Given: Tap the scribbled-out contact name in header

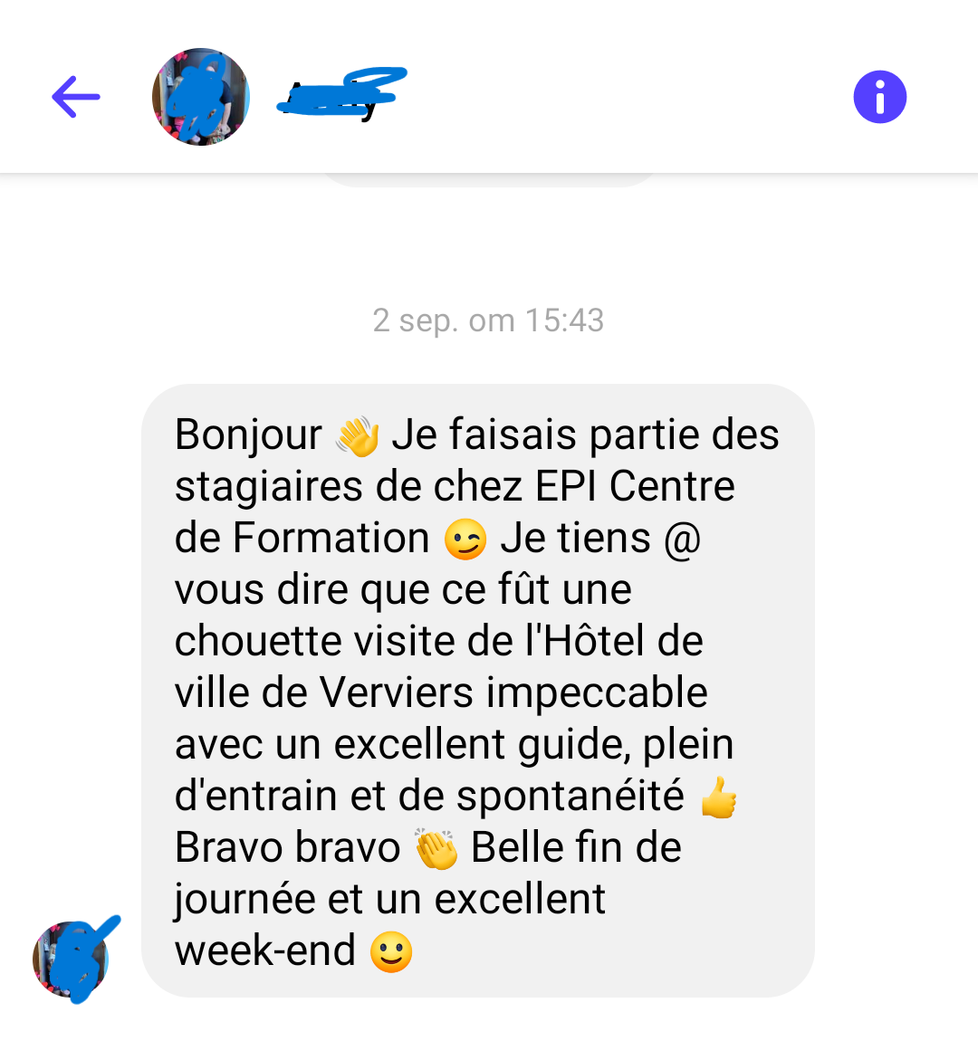Looking at the screenshot, I should click(x=341, y=95).
